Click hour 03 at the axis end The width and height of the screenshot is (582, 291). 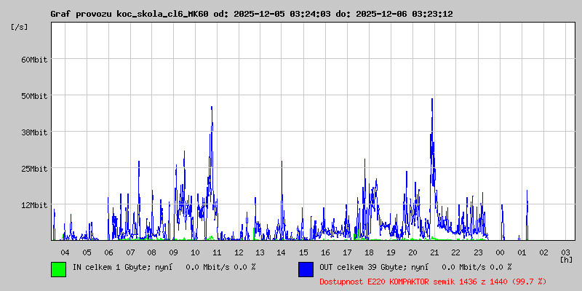click(x=565, y=252)
